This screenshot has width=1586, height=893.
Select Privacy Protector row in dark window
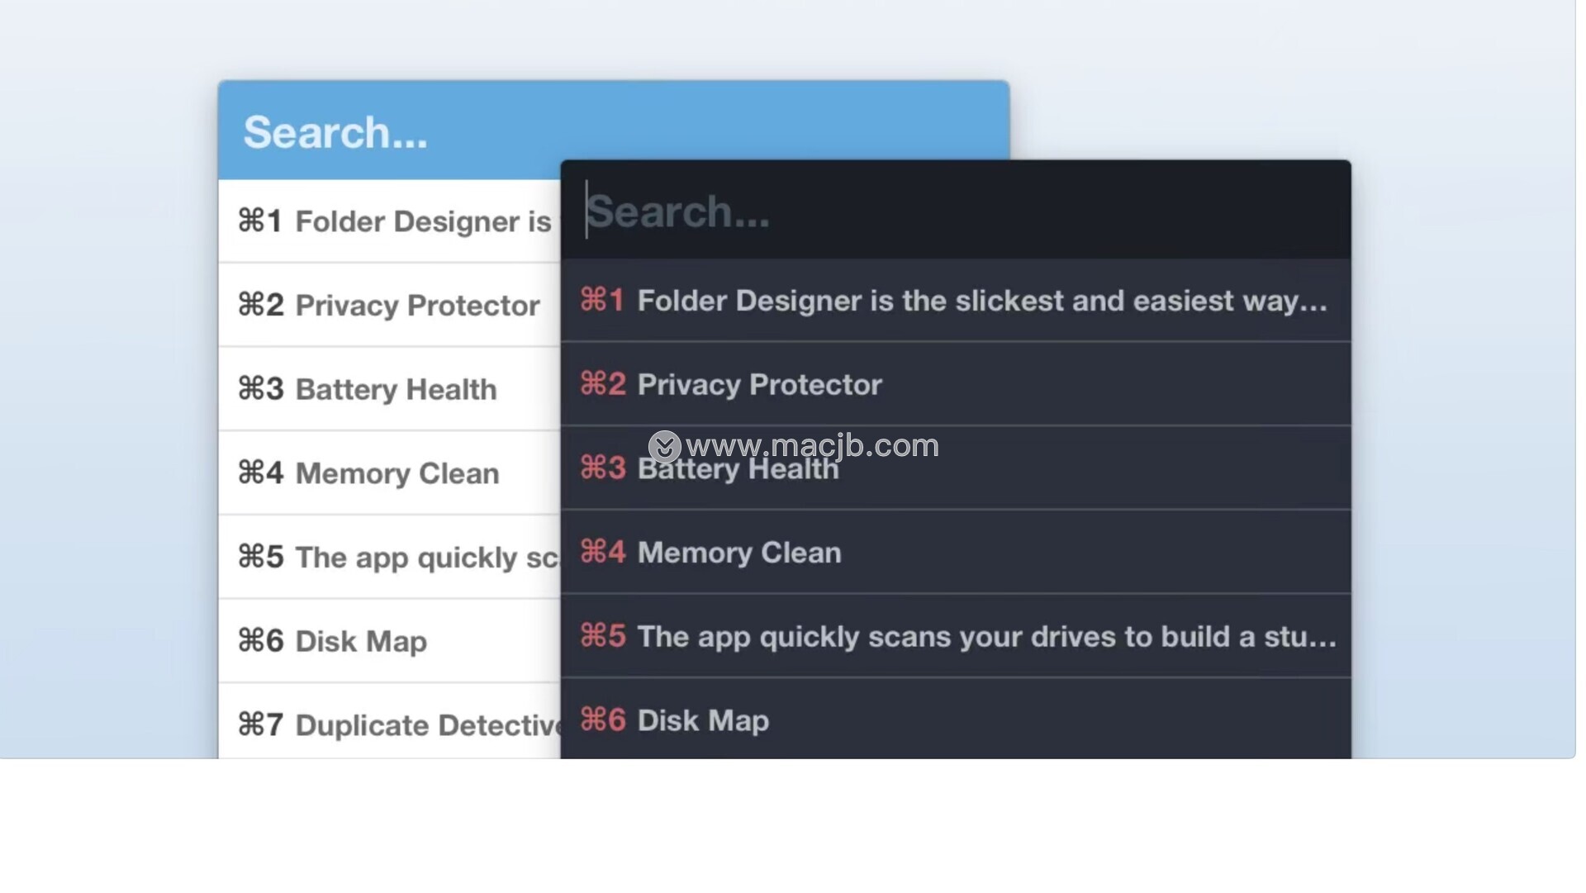956,384
